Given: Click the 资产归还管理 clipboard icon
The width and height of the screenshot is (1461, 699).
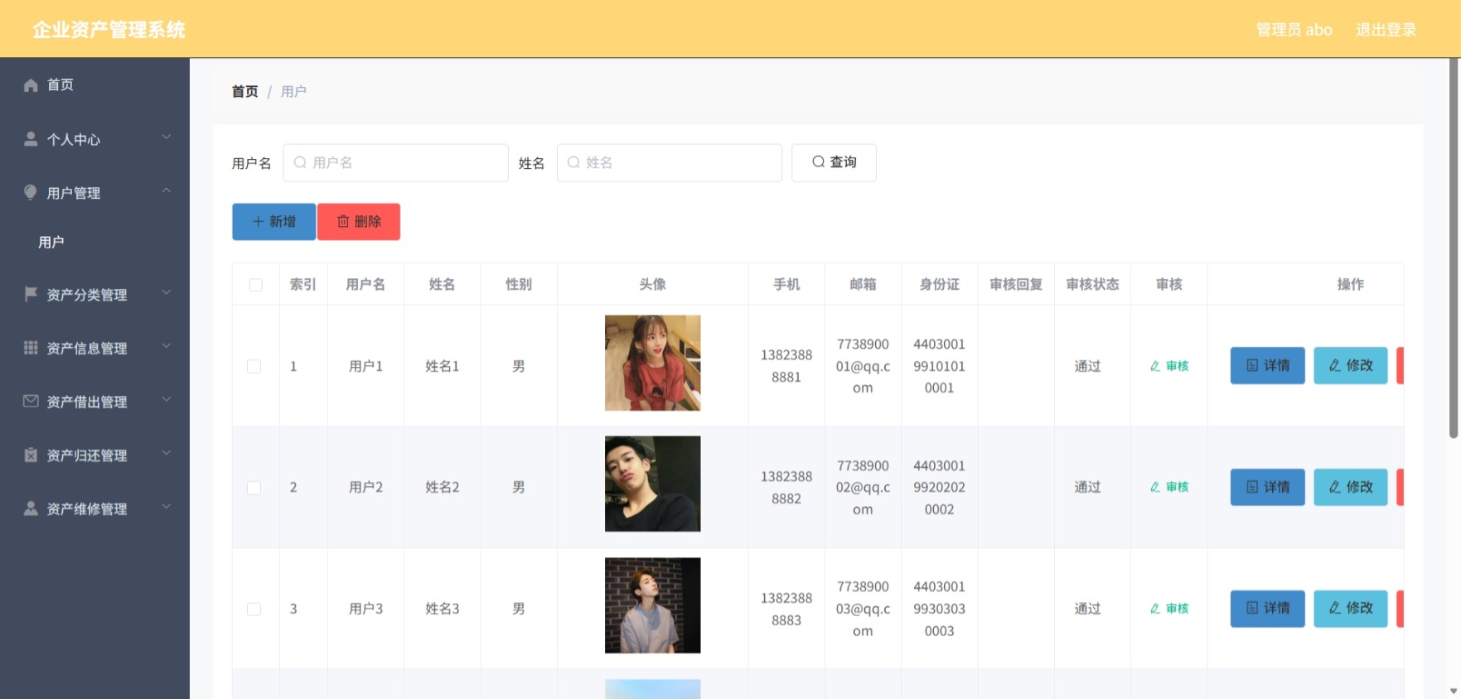Looking at the screenshot, I should point(31,455).
